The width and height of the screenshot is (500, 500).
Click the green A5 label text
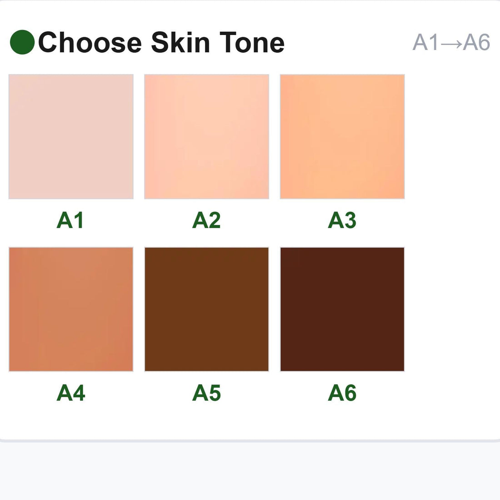pos(206,393)
